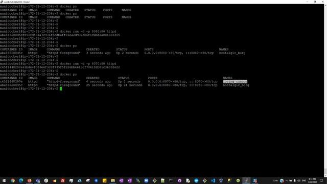Open the green circle app in taskbar
This screenshot has width=327, height=184.
coord(238,180)
